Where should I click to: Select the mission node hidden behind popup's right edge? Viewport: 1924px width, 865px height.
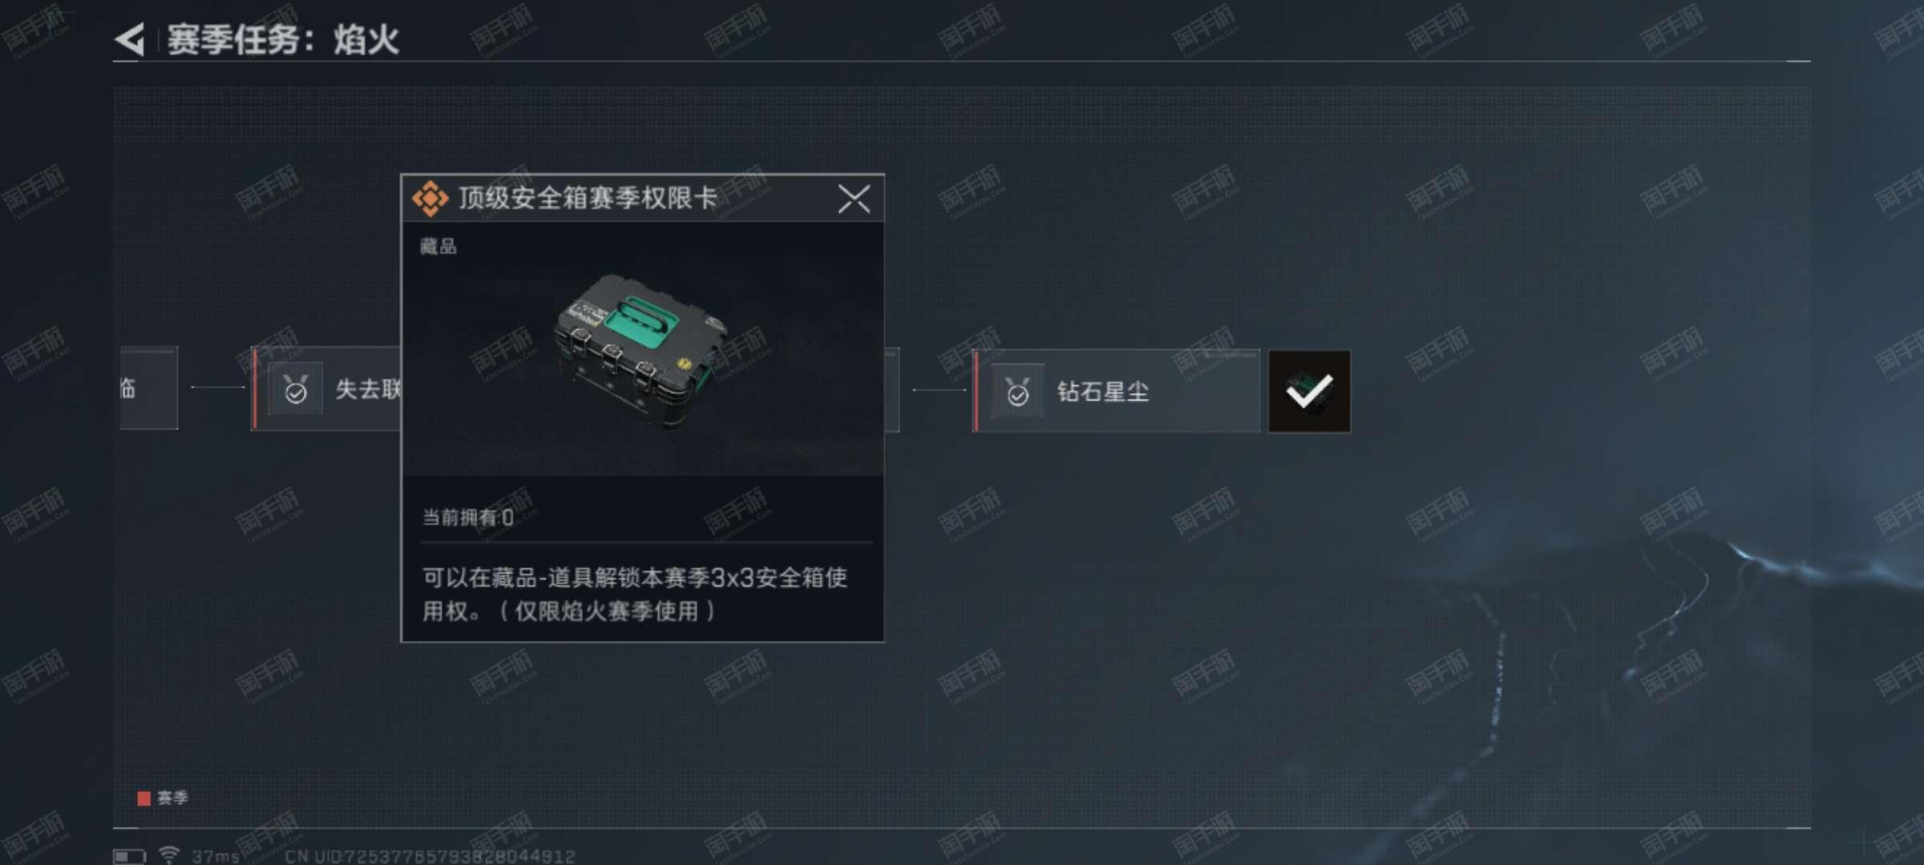pos(892,389)
